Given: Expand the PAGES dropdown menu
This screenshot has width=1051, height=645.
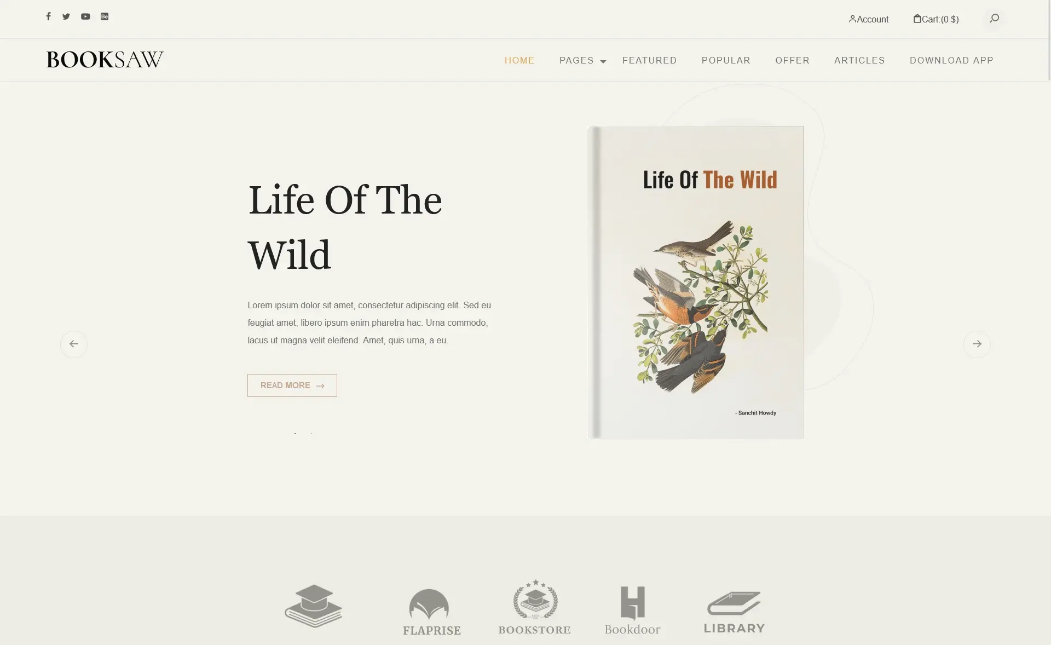Looking at the screenshot, I should click(x=582, y=60).
